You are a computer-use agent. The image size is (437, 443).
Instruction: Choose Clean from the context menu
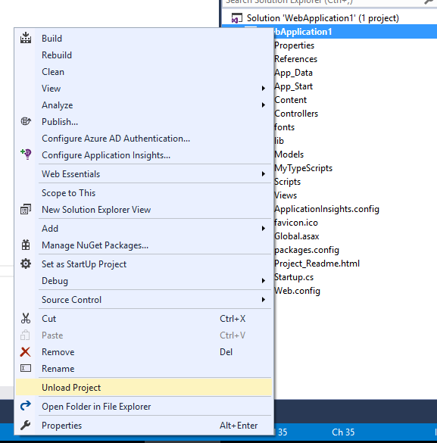144,71
